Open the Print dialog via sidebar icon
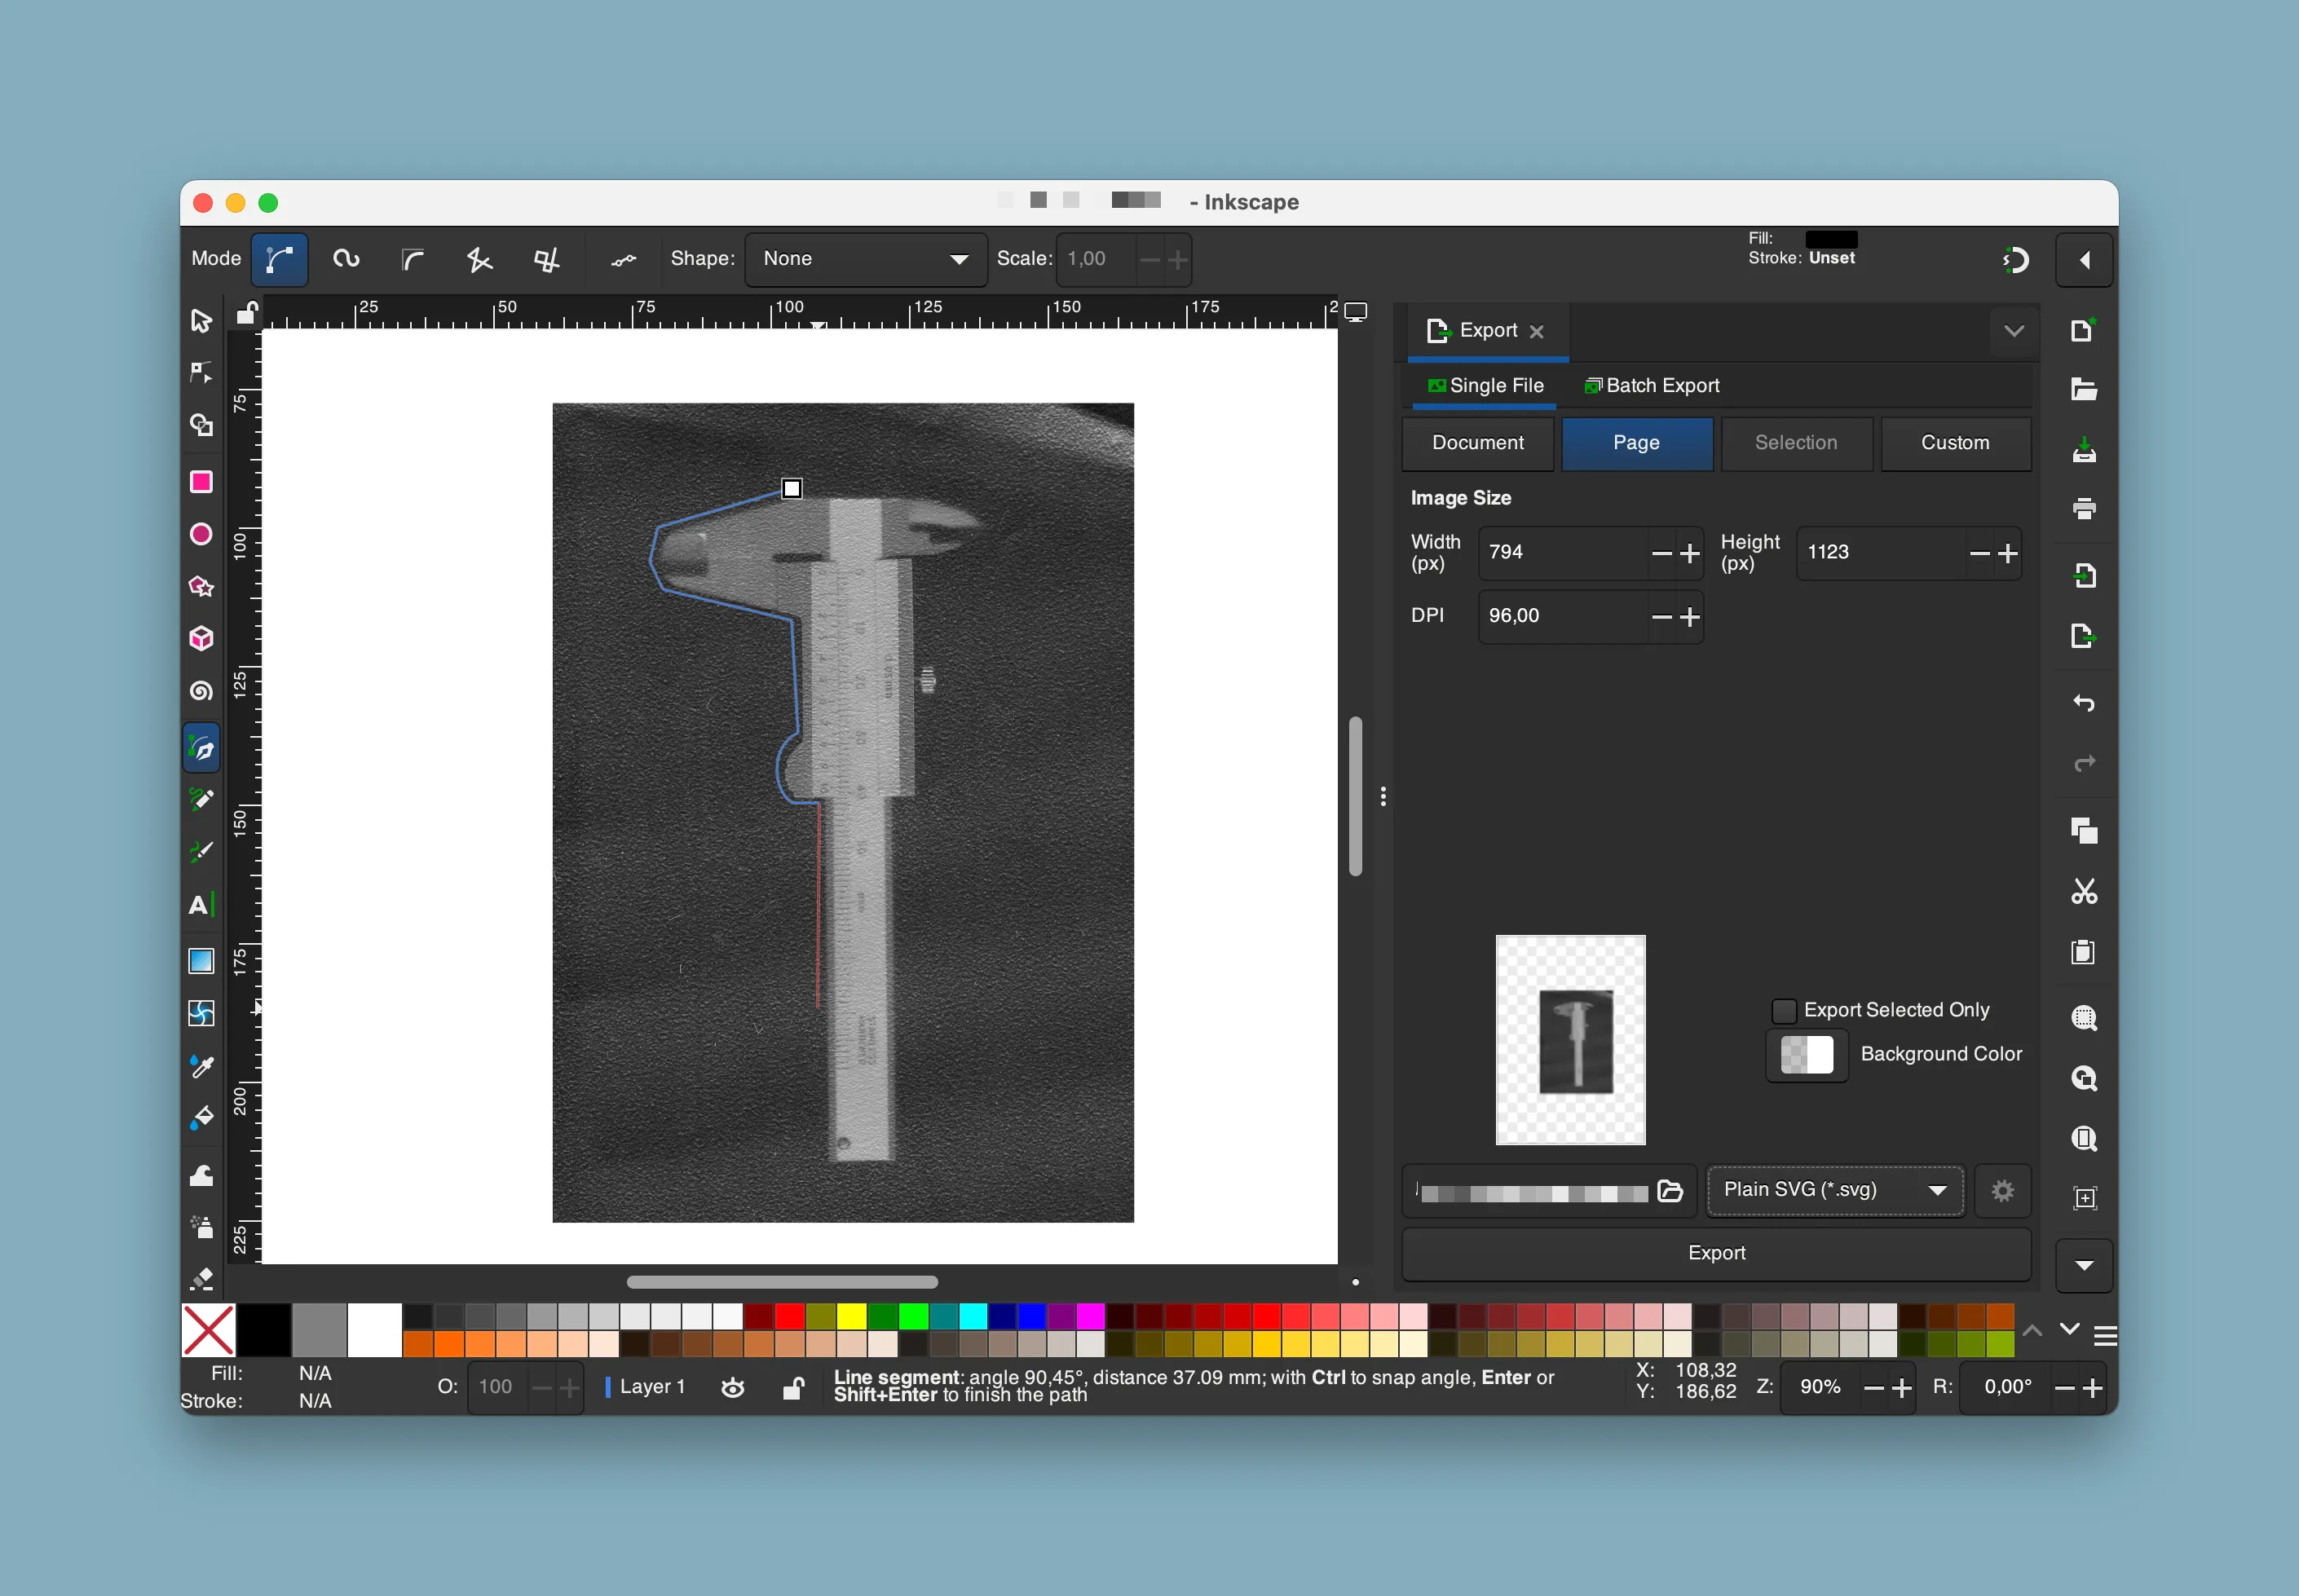The image size is (2299, 1596). coord(2085,510)
